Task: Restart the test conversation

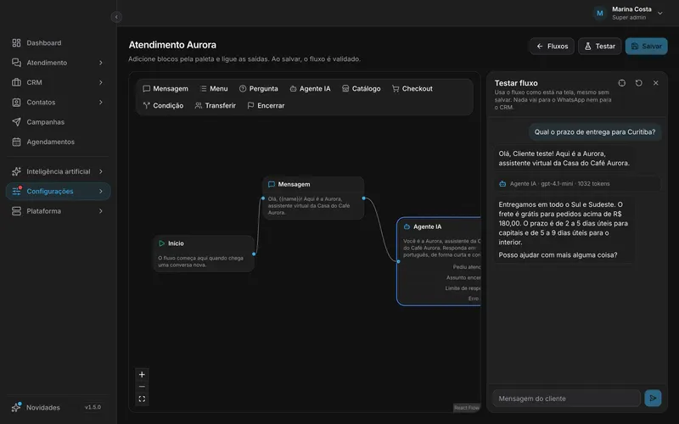Action: pos(639,83)
